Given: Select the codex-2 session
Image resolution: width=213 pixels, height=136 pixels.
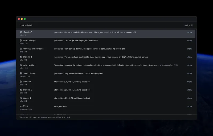Looking at the screenshot, I should (x=27, y=81).
